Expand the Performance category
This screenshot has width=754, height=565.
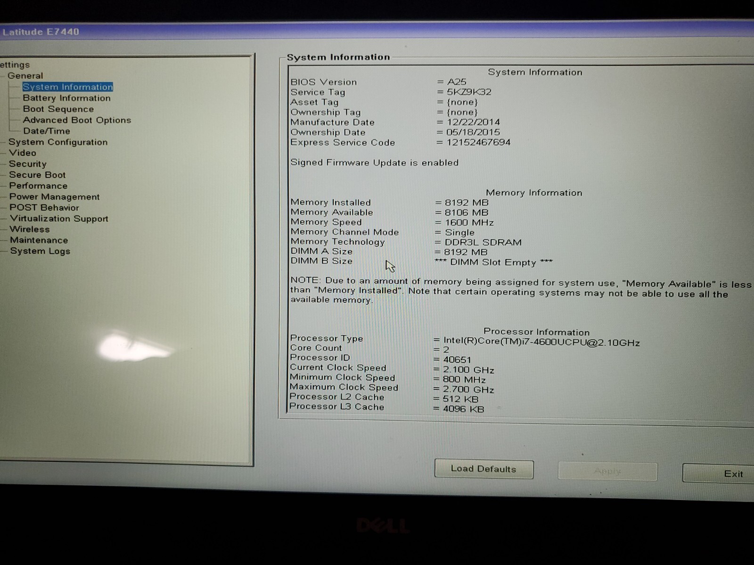(x=38, y=186)
